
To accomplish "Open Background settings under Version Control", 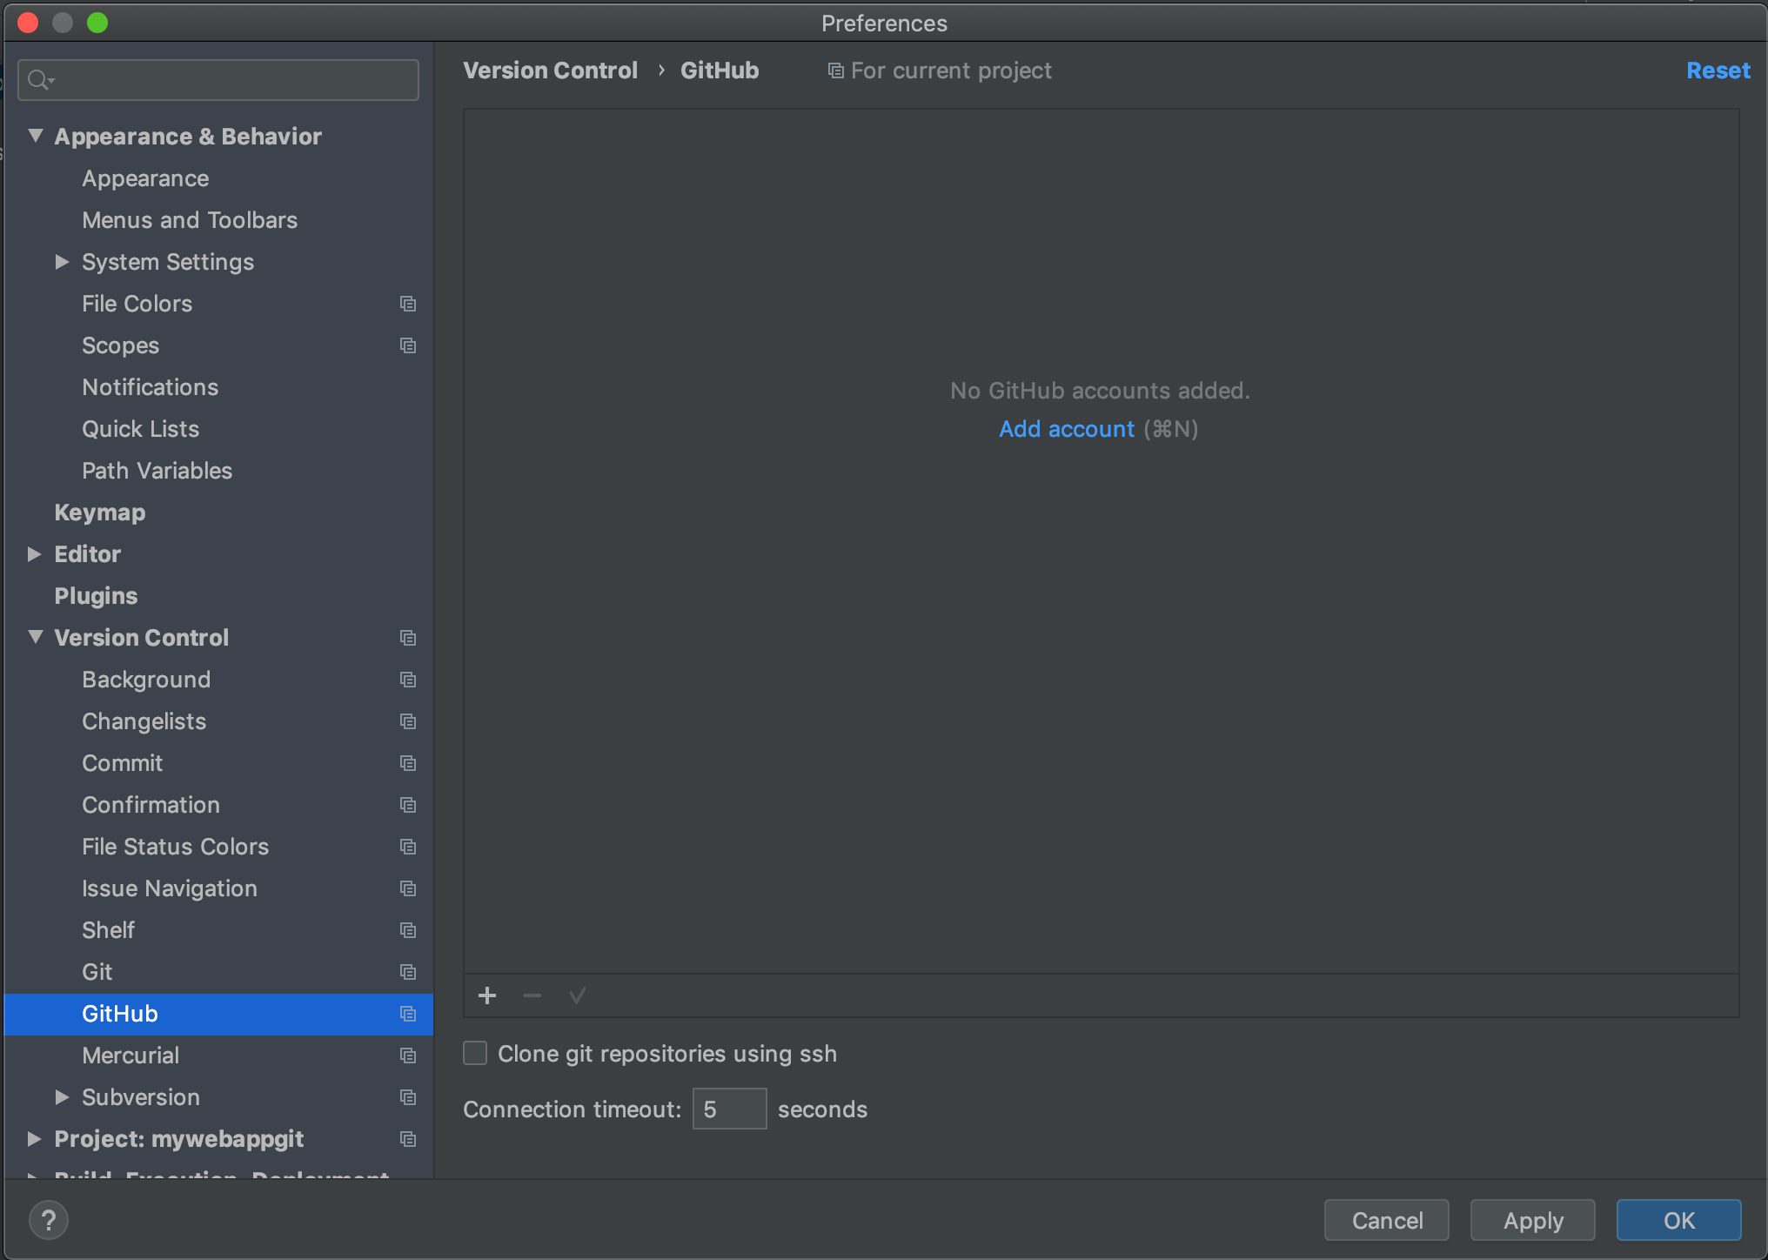I will coord(146,680).
